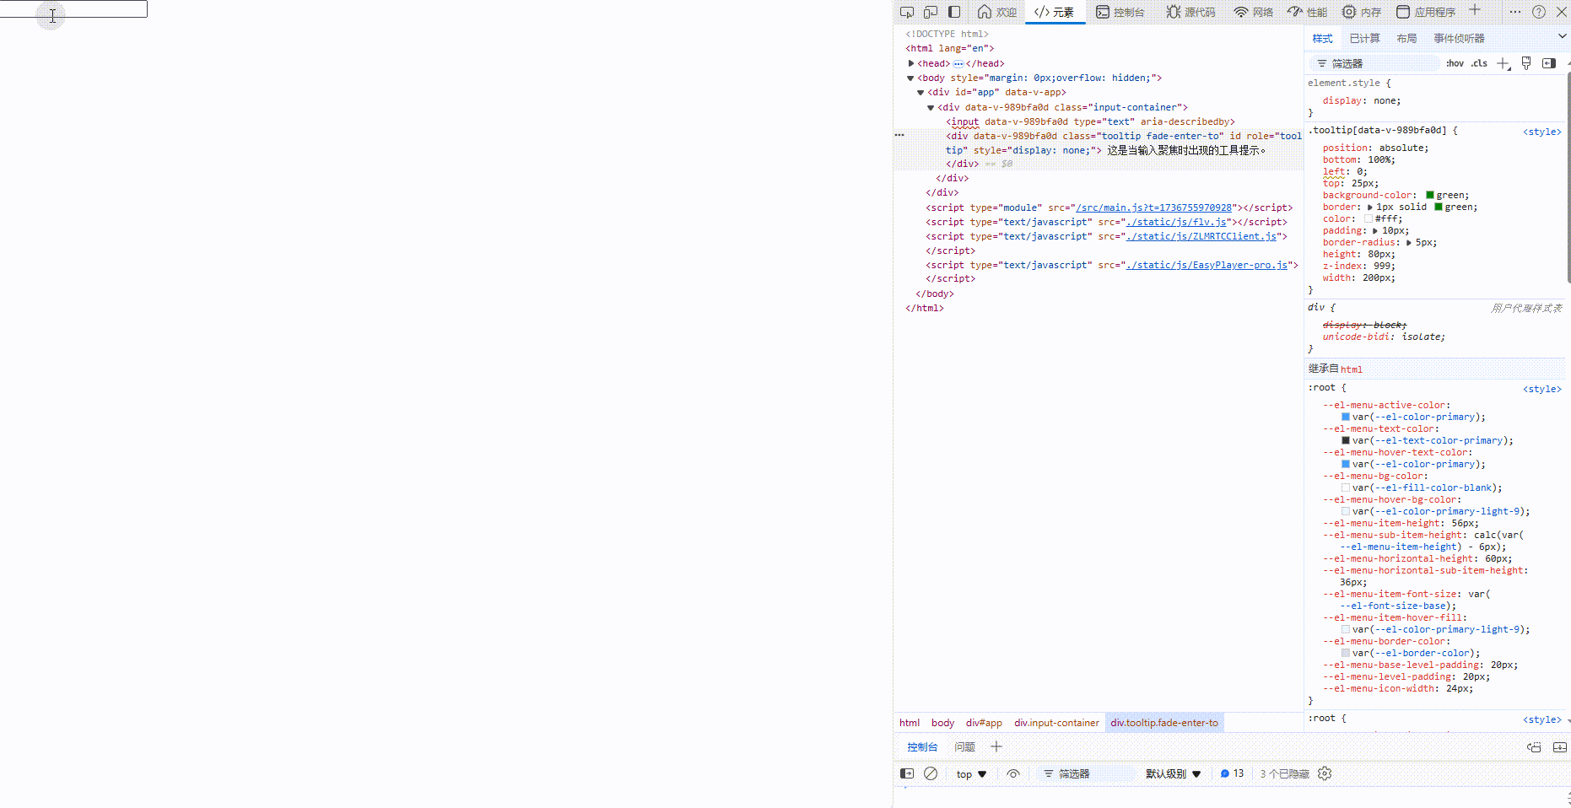Open the #fff color swatch
Screen dimensions: 1571x808
coord(1369,218)
